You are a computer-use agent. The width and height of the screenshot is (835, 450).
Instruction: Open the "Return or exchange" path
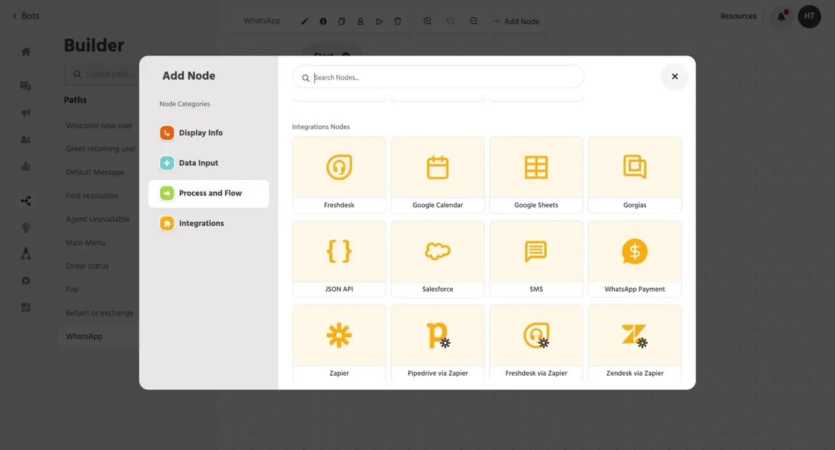(x=99, y=313)
